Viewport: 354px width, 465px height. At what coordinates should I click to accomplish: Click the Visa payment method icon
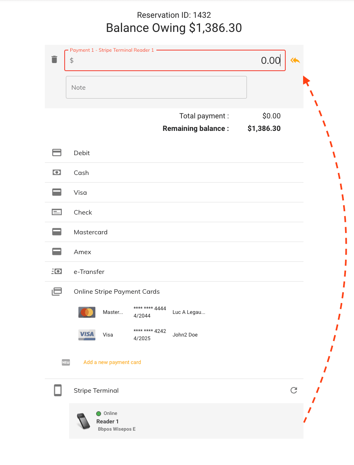57,192
